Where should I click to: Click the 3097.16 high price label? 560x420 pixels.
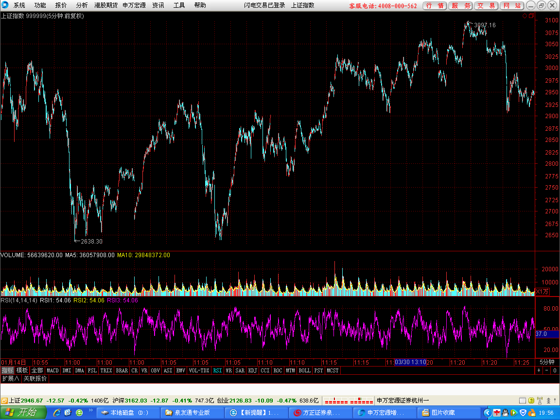click(x=485, y=25)
